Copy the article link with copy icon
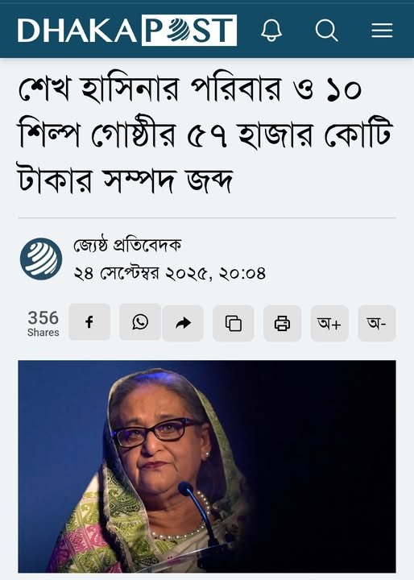The width and height of the screenshot is (414, 580). click(233, 323)
